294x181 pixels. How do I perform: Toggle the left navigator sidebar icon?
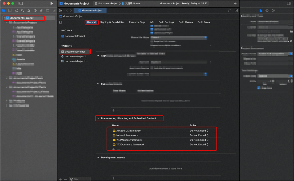click(x=21, y=3)
